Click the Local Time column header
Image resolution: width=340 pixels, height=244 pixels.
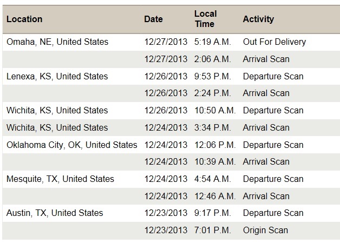point(206,19)
